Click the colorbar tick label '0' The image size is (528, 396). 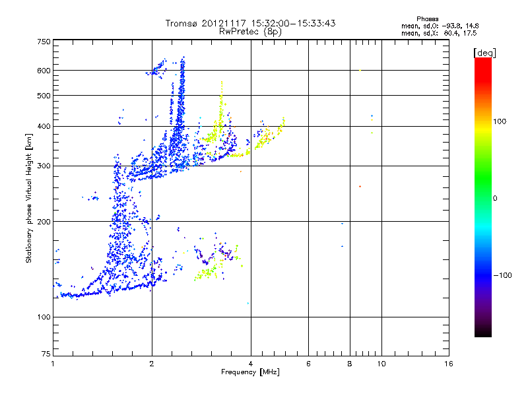pyautogui.click(x=495, y=199)
